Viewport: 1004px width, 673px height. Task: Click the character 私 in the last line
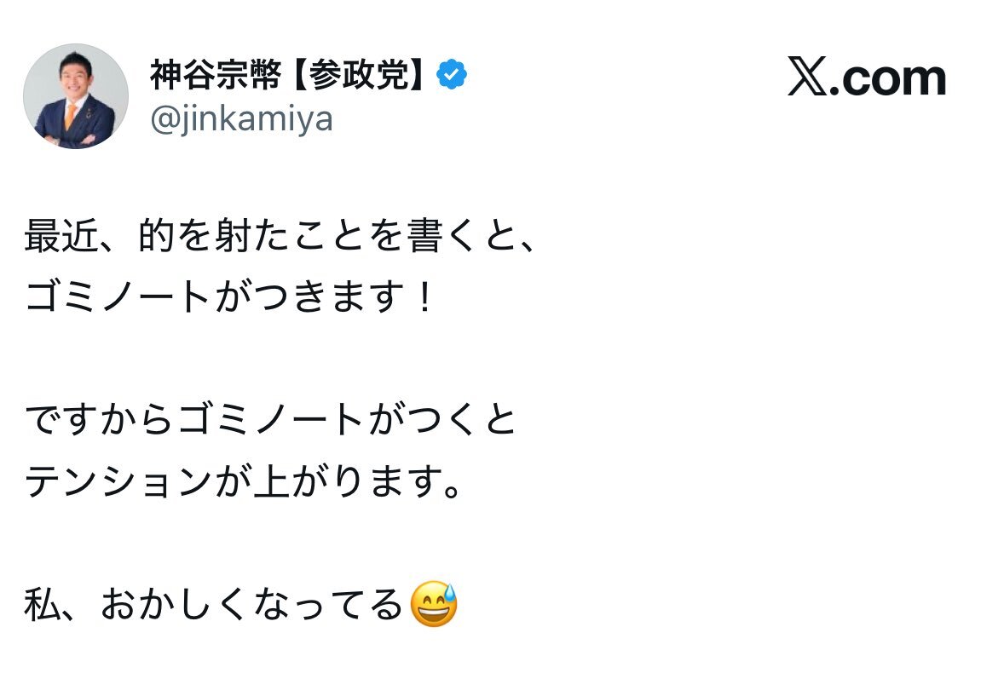pos(41,605)
